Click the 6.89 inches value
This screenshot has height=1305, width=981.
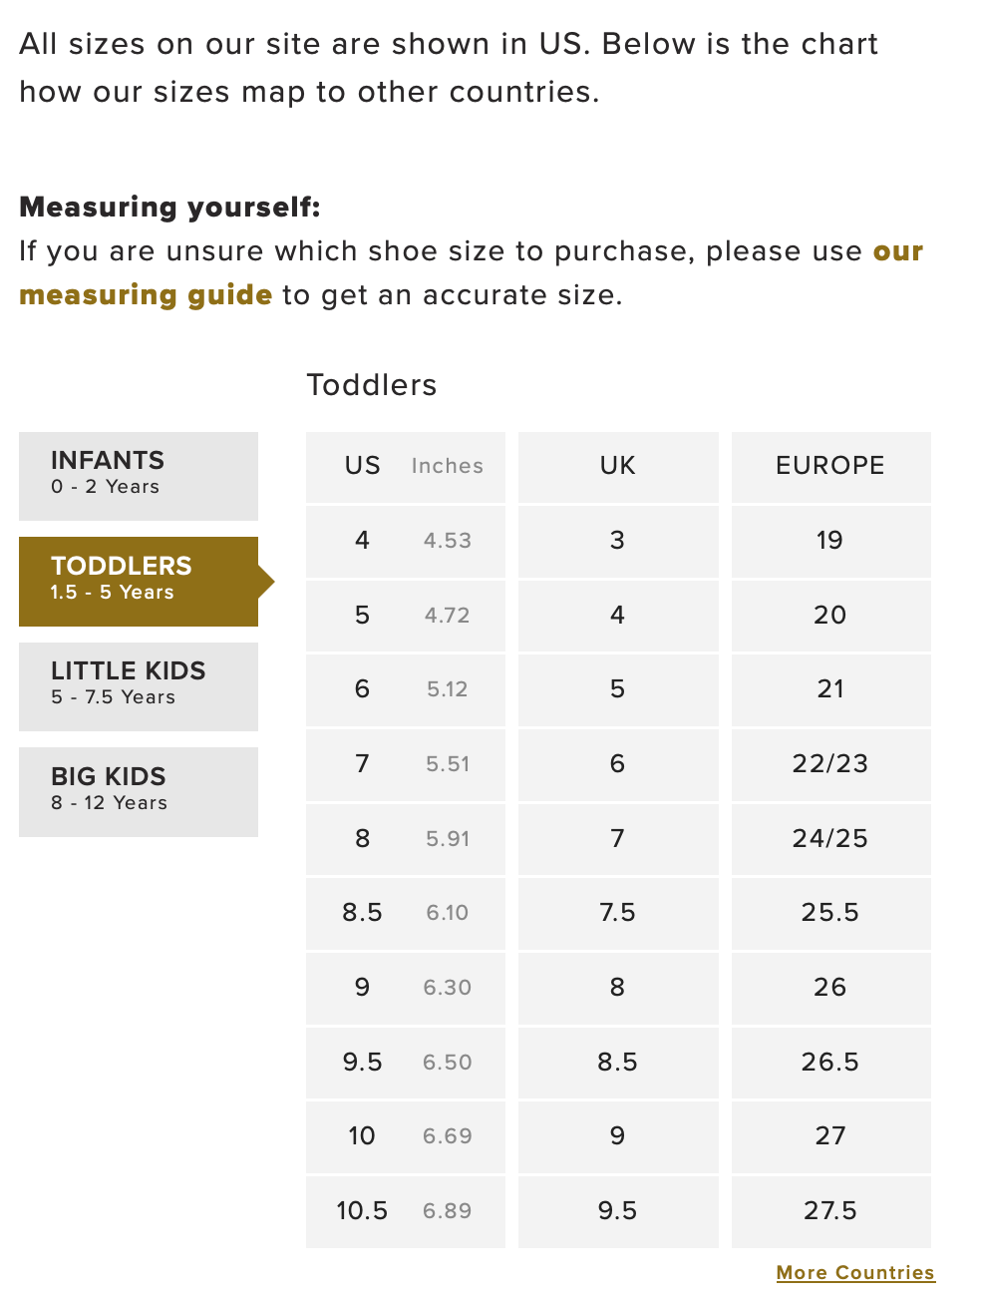coord(447,1211)
